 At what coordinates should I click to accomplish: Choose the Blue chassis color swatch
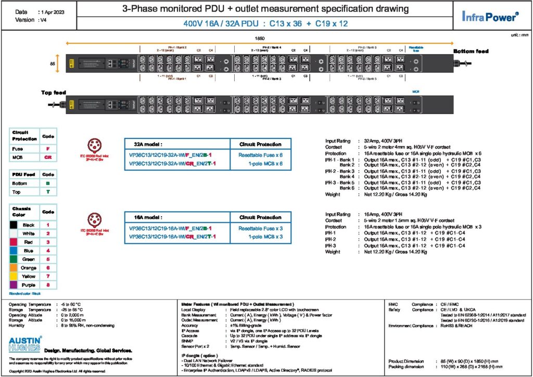click(x=13, y=250)
